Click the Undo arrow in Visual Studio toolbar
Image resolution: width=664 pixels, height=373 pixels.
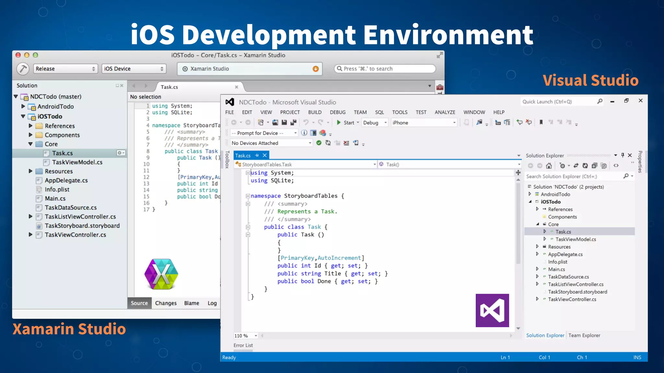[x=306, y=122]
